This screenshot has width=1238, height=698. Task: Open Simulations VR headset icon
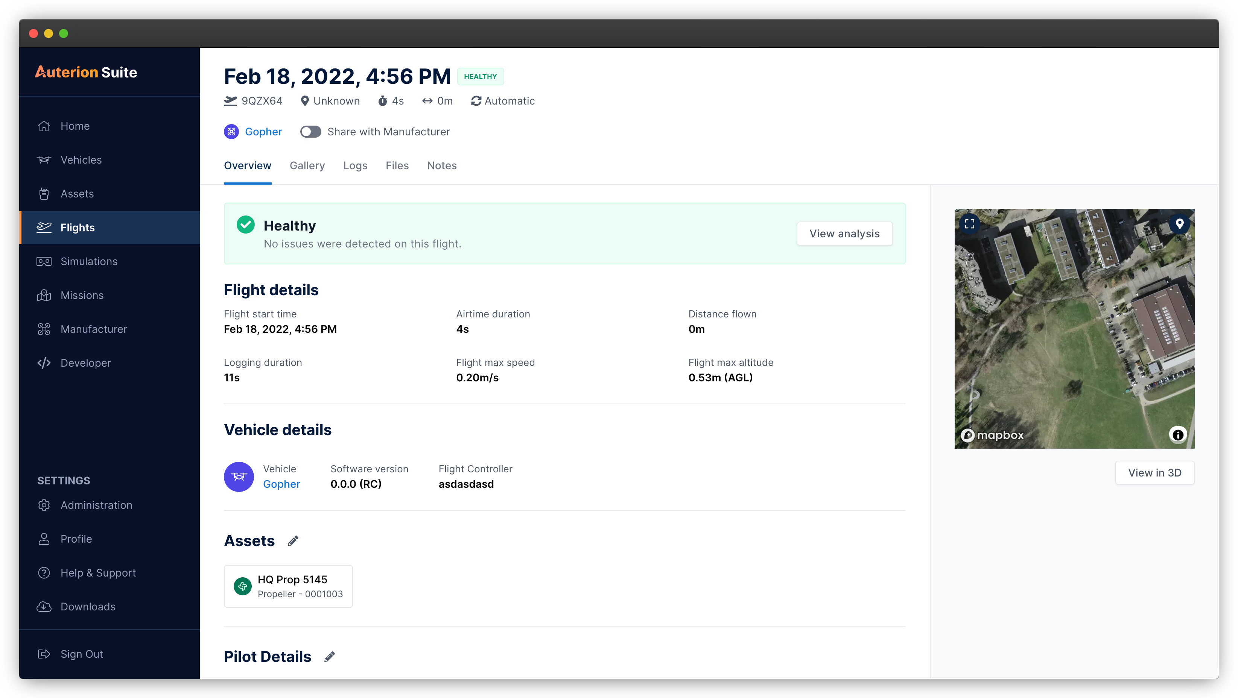[44, 261]
